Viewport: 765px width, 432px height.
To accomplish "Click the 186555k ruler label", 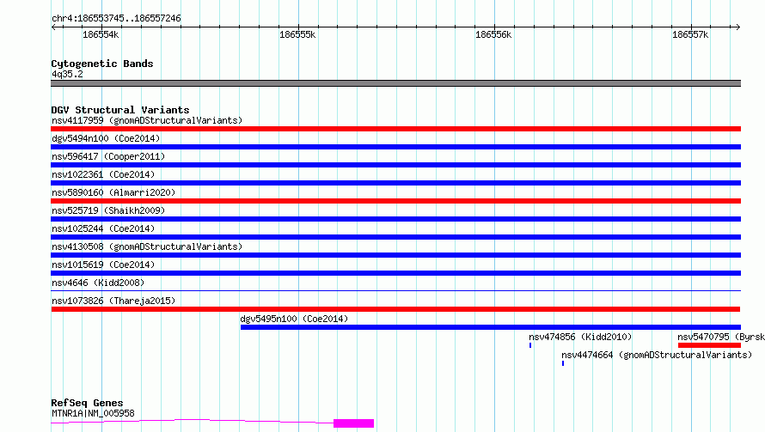I will point(297,34).
